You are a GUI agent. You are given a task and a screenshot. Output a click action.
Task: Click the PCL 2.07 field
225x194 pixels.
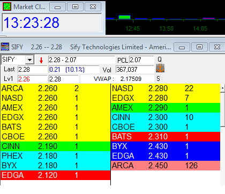coord(141,60)
